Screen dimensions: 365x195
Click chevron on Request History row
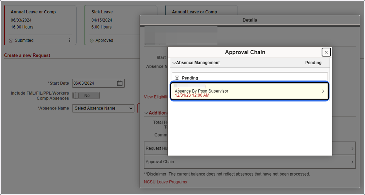353,149
